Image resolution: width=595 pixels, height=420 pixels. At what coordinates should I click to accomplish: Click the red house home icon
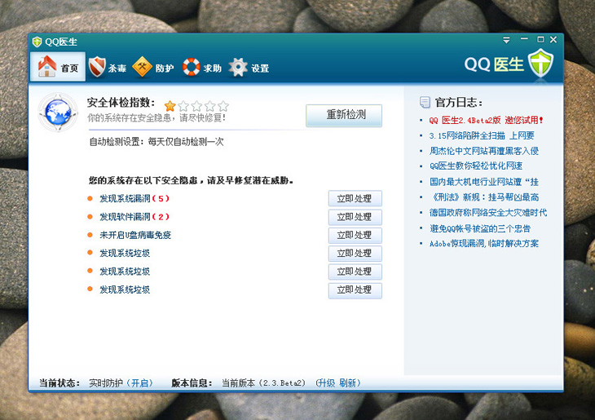47,66
